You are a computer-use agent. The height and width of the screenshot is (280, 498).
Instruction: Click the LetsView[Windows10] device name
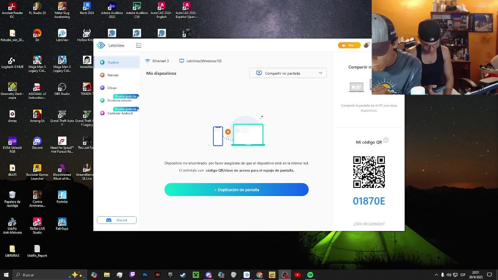pyautogui.click(x=200, y=61)
